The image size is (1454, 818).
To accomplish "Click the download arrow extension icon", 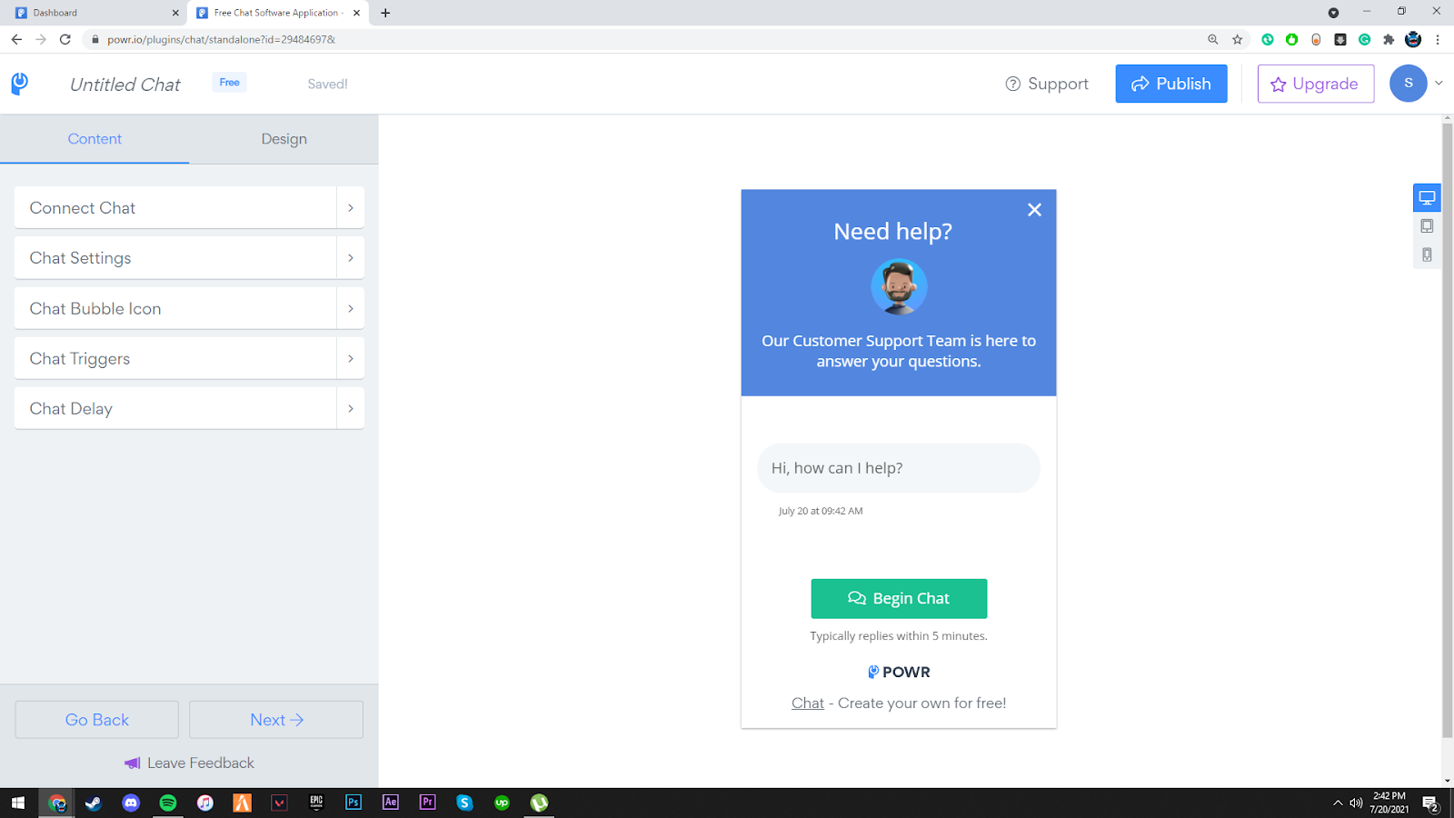I will [1339, 39].
